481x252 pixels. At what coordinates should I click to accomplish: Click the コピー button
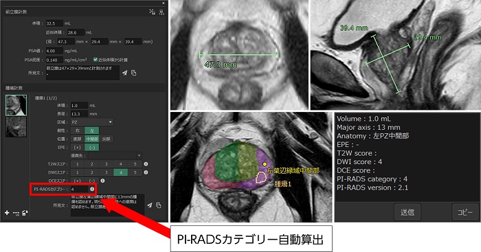click(x=465, y=212)
